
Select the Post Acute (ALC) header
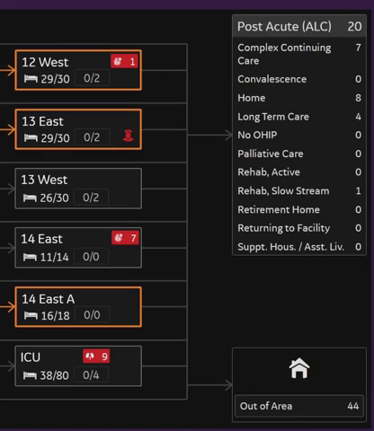click(299, 26)
